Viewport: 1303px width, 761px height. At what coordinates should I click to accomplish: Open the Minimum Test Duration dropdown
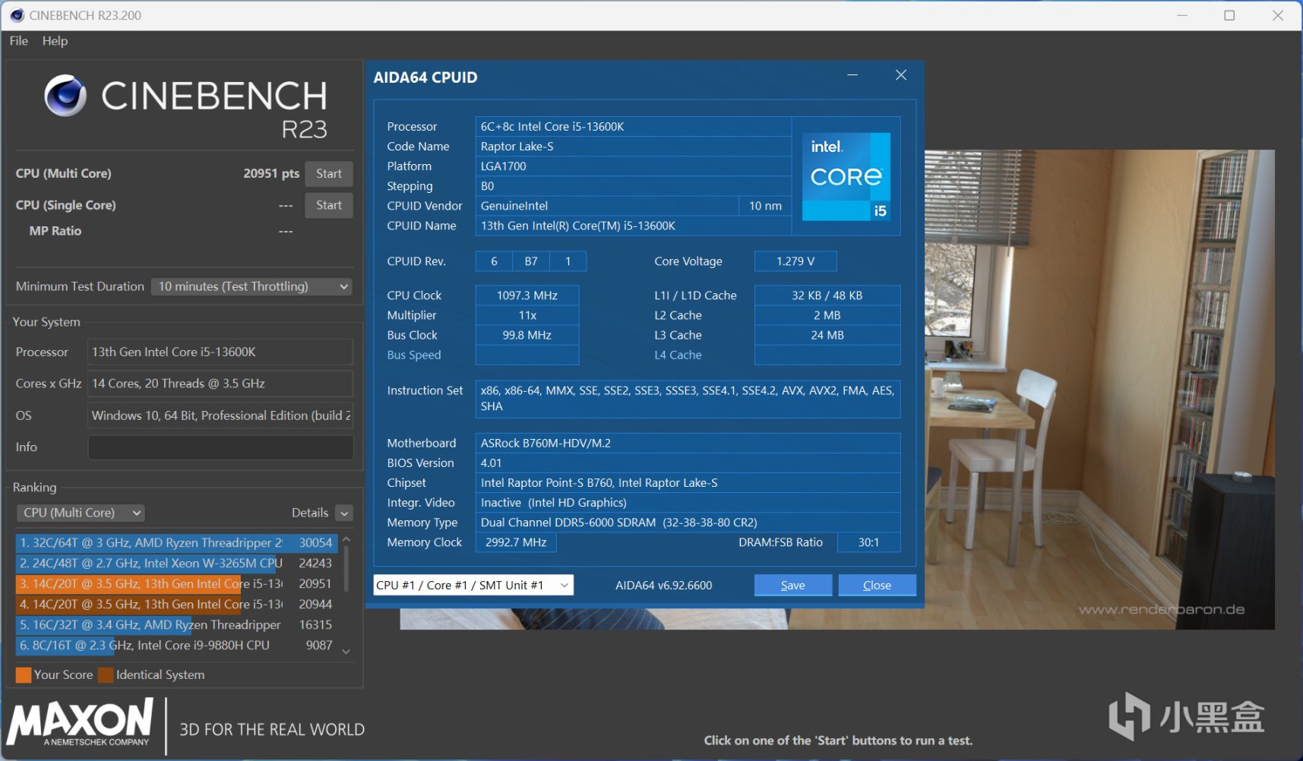[x=251, y=286]
